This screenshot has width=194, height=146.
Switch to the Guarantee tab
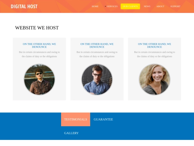tap(103, 119)
